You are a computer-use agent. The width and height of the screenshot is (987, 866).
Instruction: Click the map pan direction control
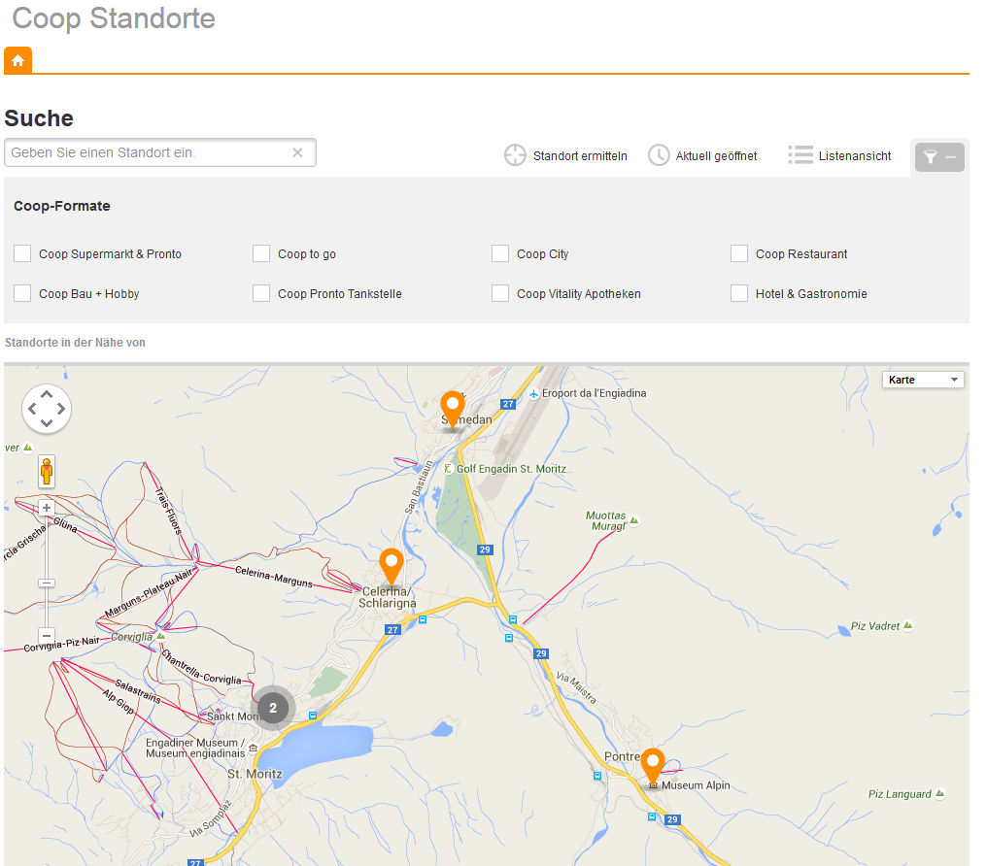click(x=47, y=409)
